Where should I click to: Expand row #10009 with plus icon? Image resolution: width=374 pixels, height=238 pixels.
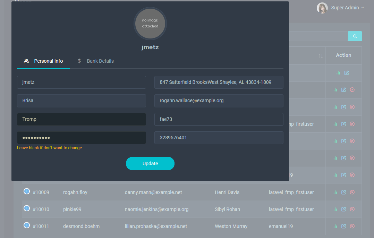[x=27, y=191]
